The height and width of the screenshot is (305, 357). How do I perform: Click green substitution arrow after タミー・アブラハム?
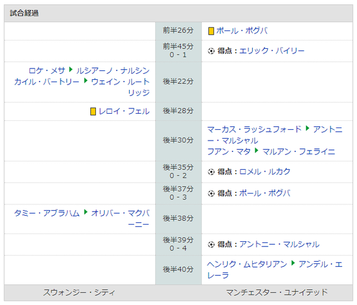86,211
